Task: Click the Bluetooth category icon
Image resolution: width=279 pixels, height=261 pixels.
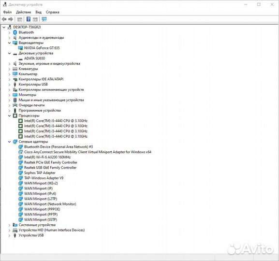Action: [15, 32]
